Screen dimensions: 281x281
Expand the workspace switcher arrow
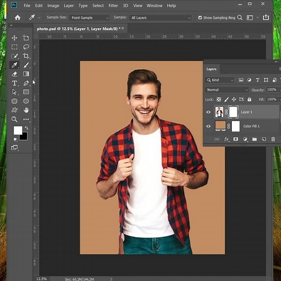click(x=258, y=17)
